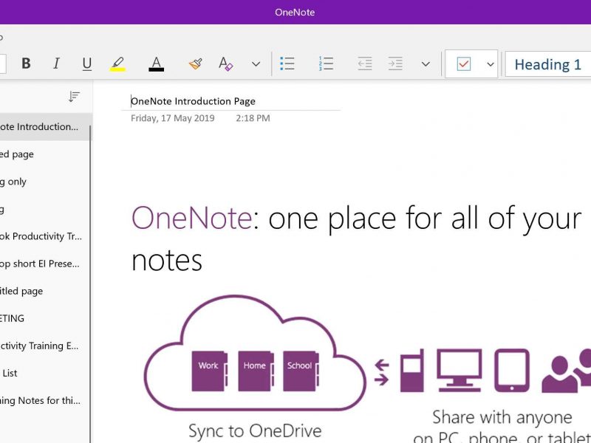The image size is (591, 443).
Task: Toggle bold formatting
Action: [x=26, y=63]
